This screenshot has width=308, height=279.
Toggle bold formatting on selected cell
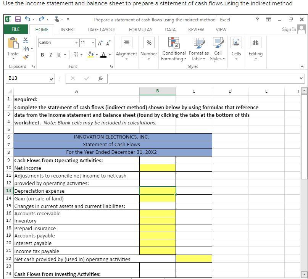[x=42, y=55]
